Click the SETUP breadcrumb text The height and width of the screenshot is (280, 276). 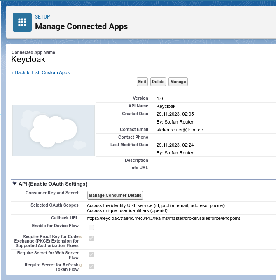click(x=42, y=17)
